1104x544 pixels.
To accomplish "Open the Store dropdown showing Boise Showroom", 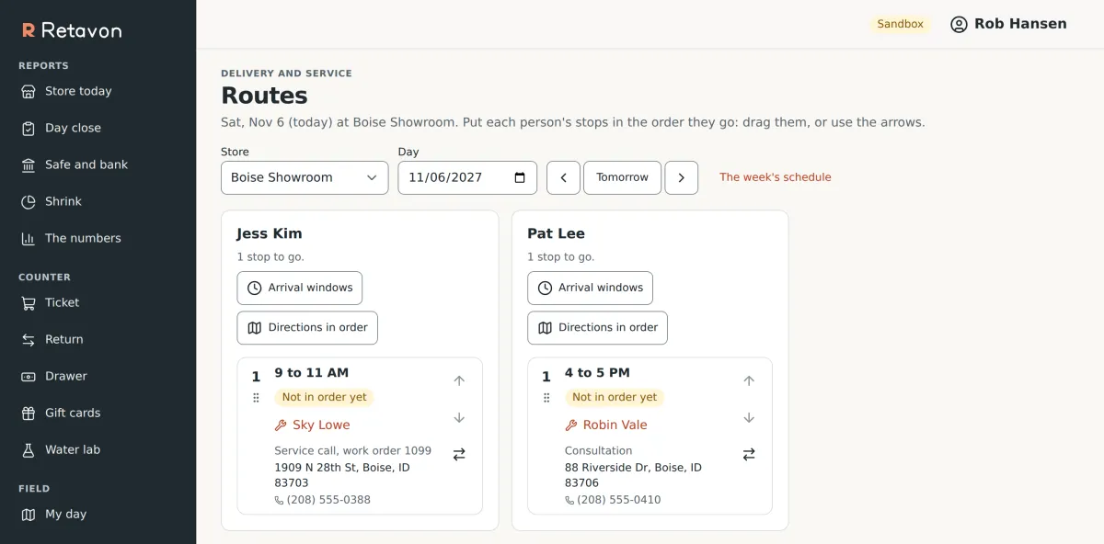I will pyautogui.click(x=305, y=177).
